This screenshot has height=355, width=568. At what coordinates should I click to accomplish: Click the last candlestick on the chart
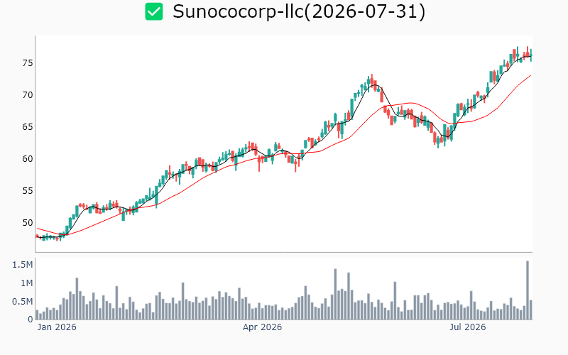pyautogui.click(x=531, y=55)
